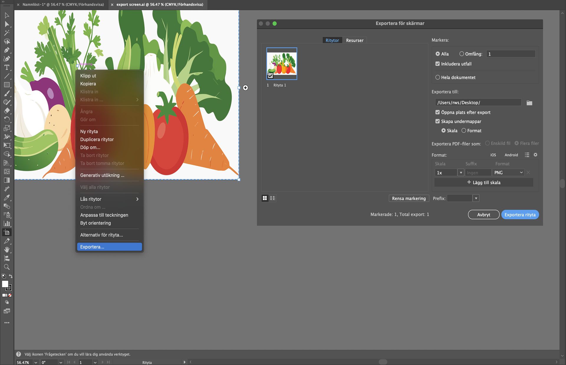Switch to the Resurser tab

[x=355, y=40]
